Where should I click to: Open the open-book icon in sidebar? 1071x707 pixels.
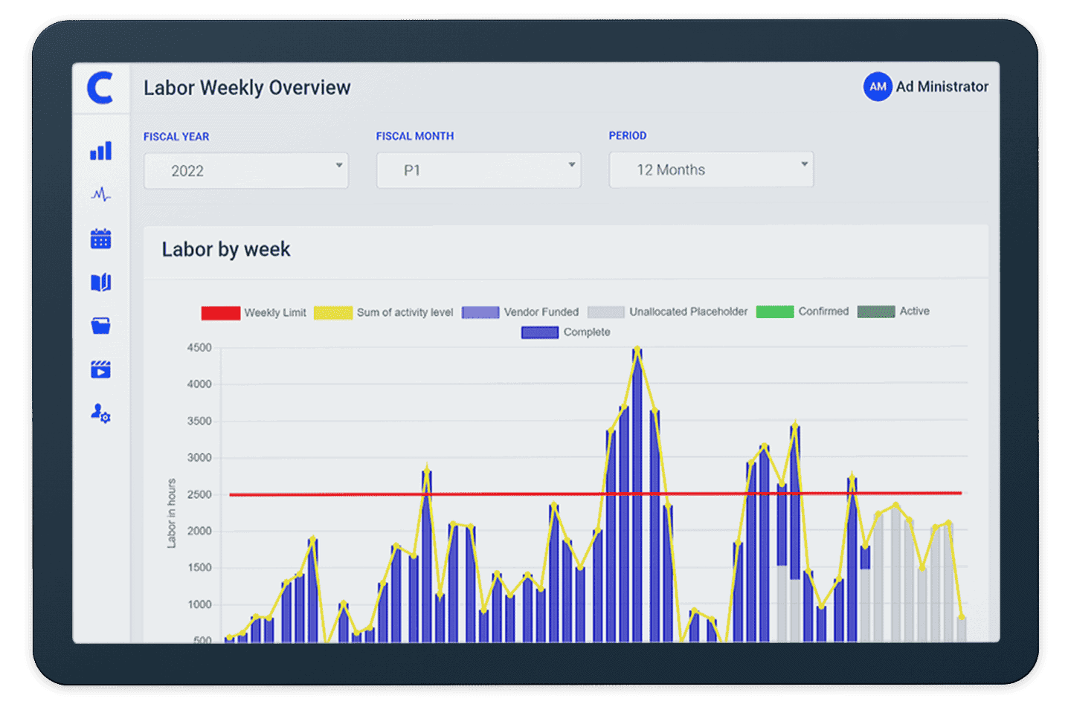[100, 283]
